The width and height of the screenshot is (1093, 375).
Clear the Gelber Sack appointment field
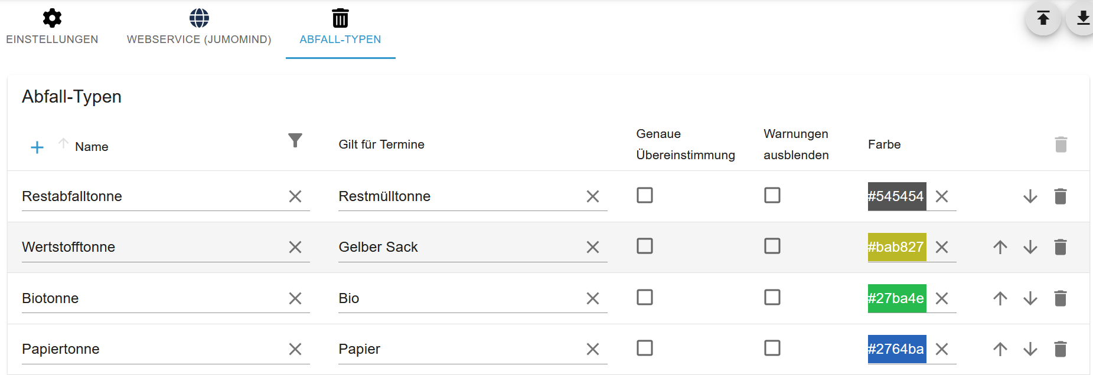click(x=593, y=247)
